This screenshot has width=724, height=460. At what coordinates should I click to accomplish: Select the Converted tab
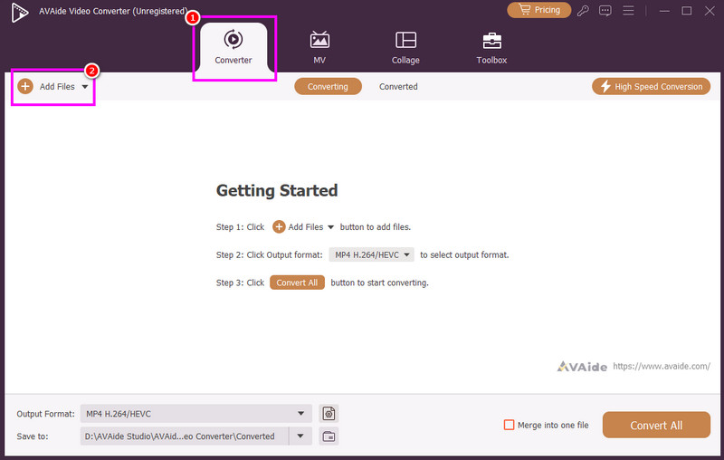[x=398, y=87]
